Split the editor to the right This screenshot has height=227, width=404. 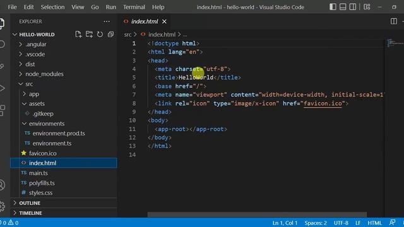click(394, 21)
